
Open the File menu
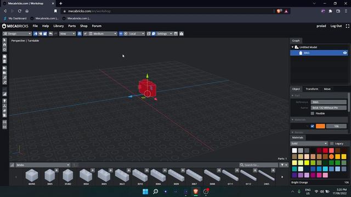(35, 26)
